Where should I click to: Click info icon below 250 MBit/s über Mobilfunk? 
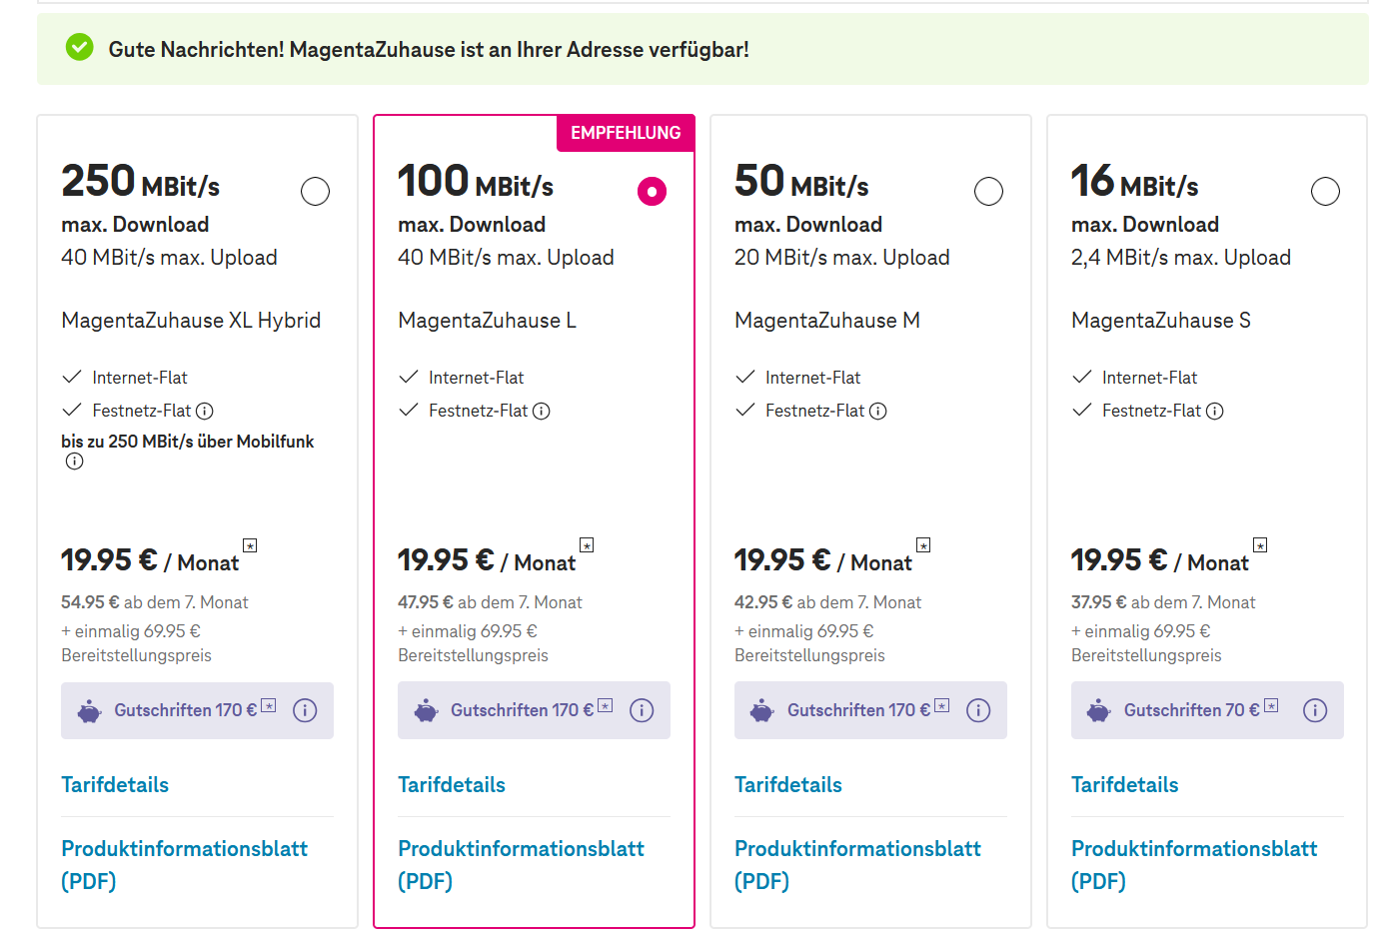[74, 462]
